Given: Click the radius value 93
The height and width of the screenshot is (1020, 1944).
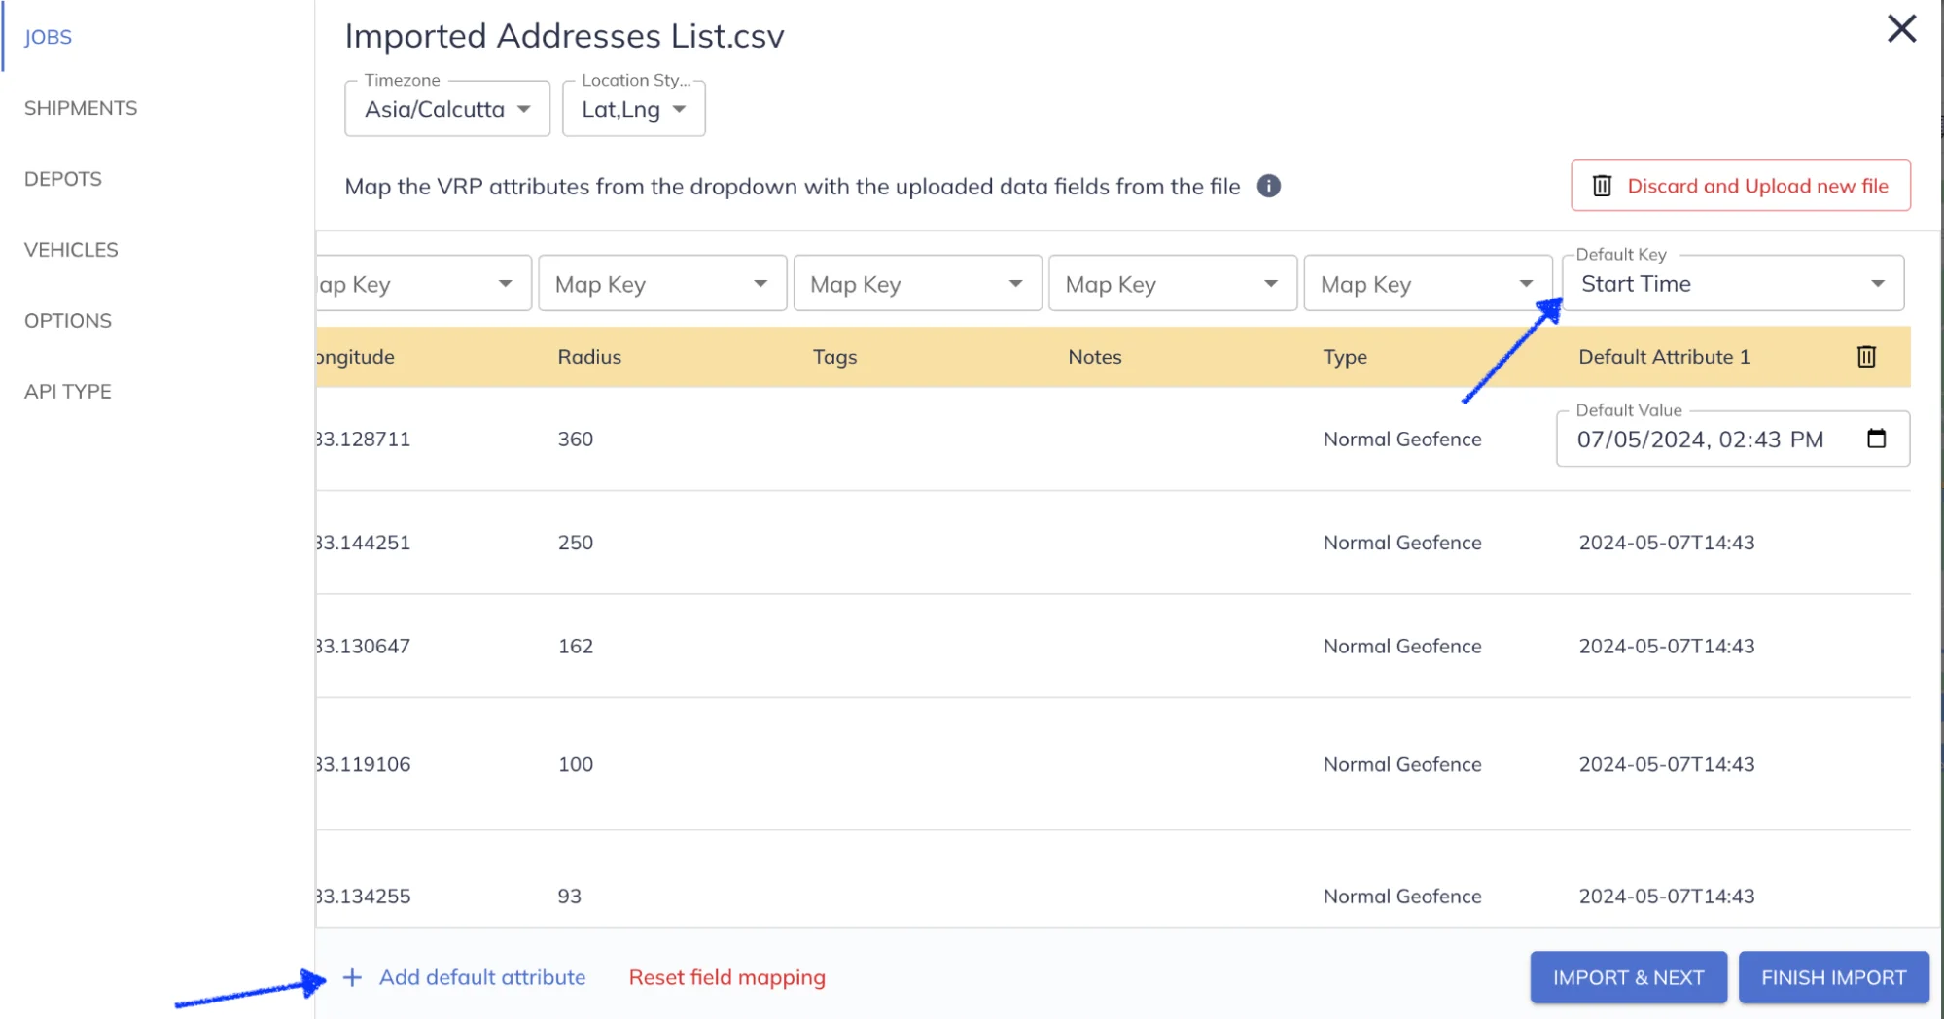Looking at the screenshot, I should tap(569, 896).
